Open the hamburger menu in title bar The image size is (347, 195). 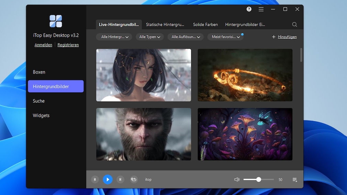[261, 9]
